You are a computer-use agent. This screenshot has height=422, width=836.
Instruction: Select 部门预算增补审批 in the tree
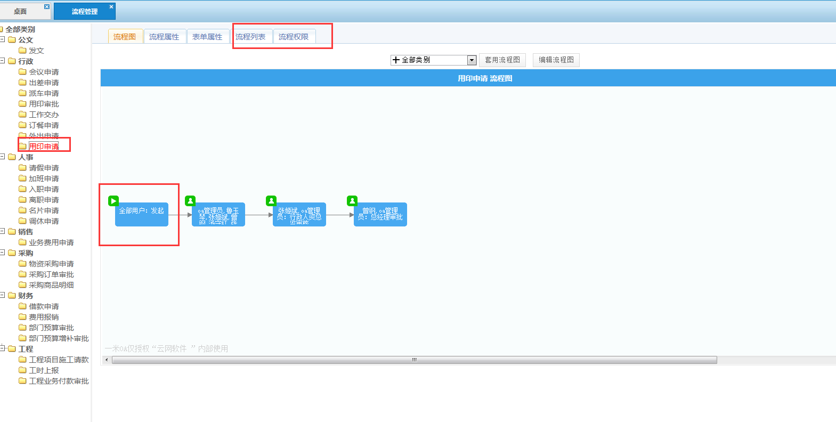pos(59,338)
